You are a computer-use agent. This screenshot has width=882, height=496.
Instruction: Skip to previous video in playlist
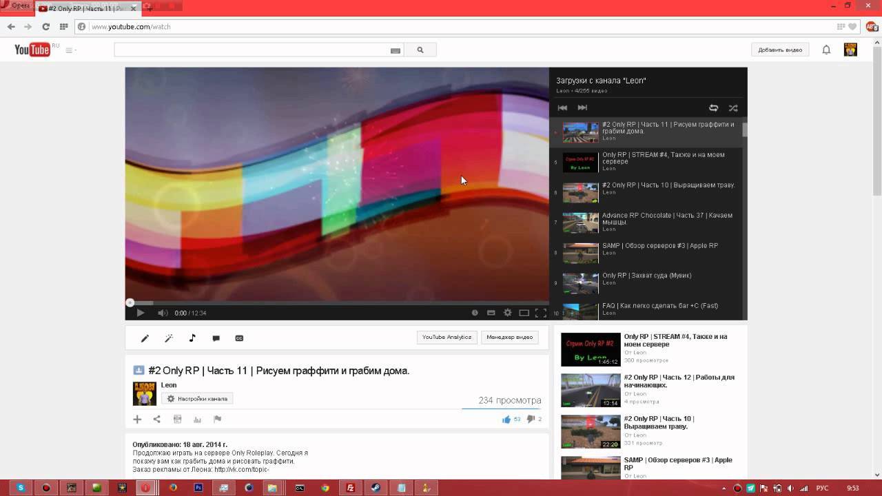(562, 108)
